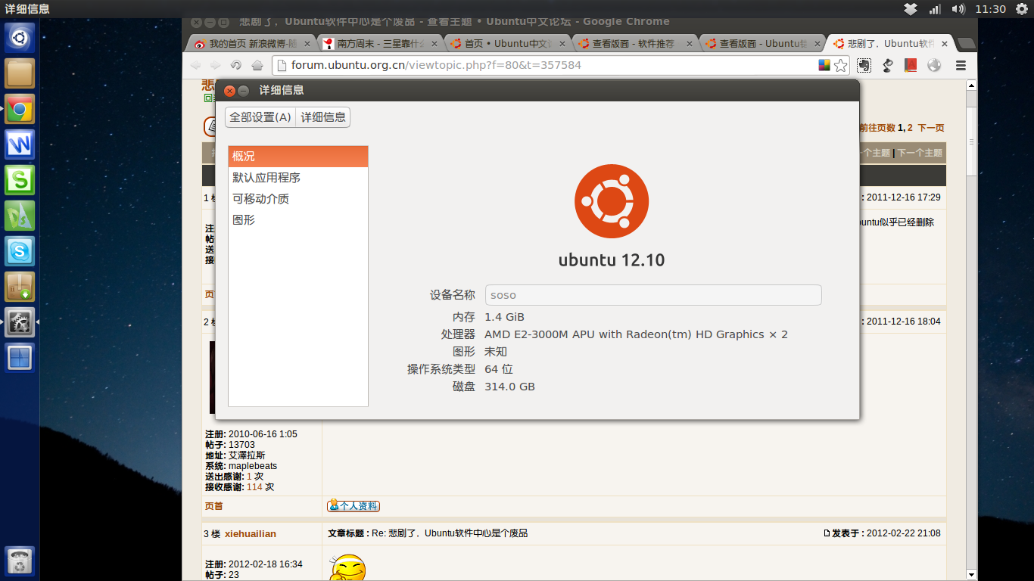1034x581 pixels.
Task: Open WPS Spreadsheets green S icon
Action: coord(20,180)
